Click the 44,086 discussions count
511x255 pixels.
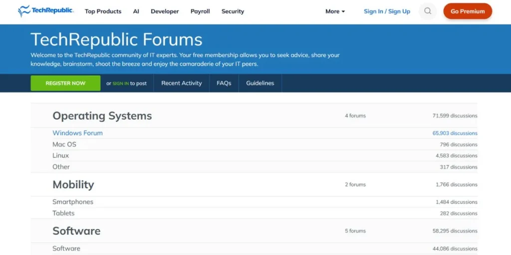tap(455, 249)
